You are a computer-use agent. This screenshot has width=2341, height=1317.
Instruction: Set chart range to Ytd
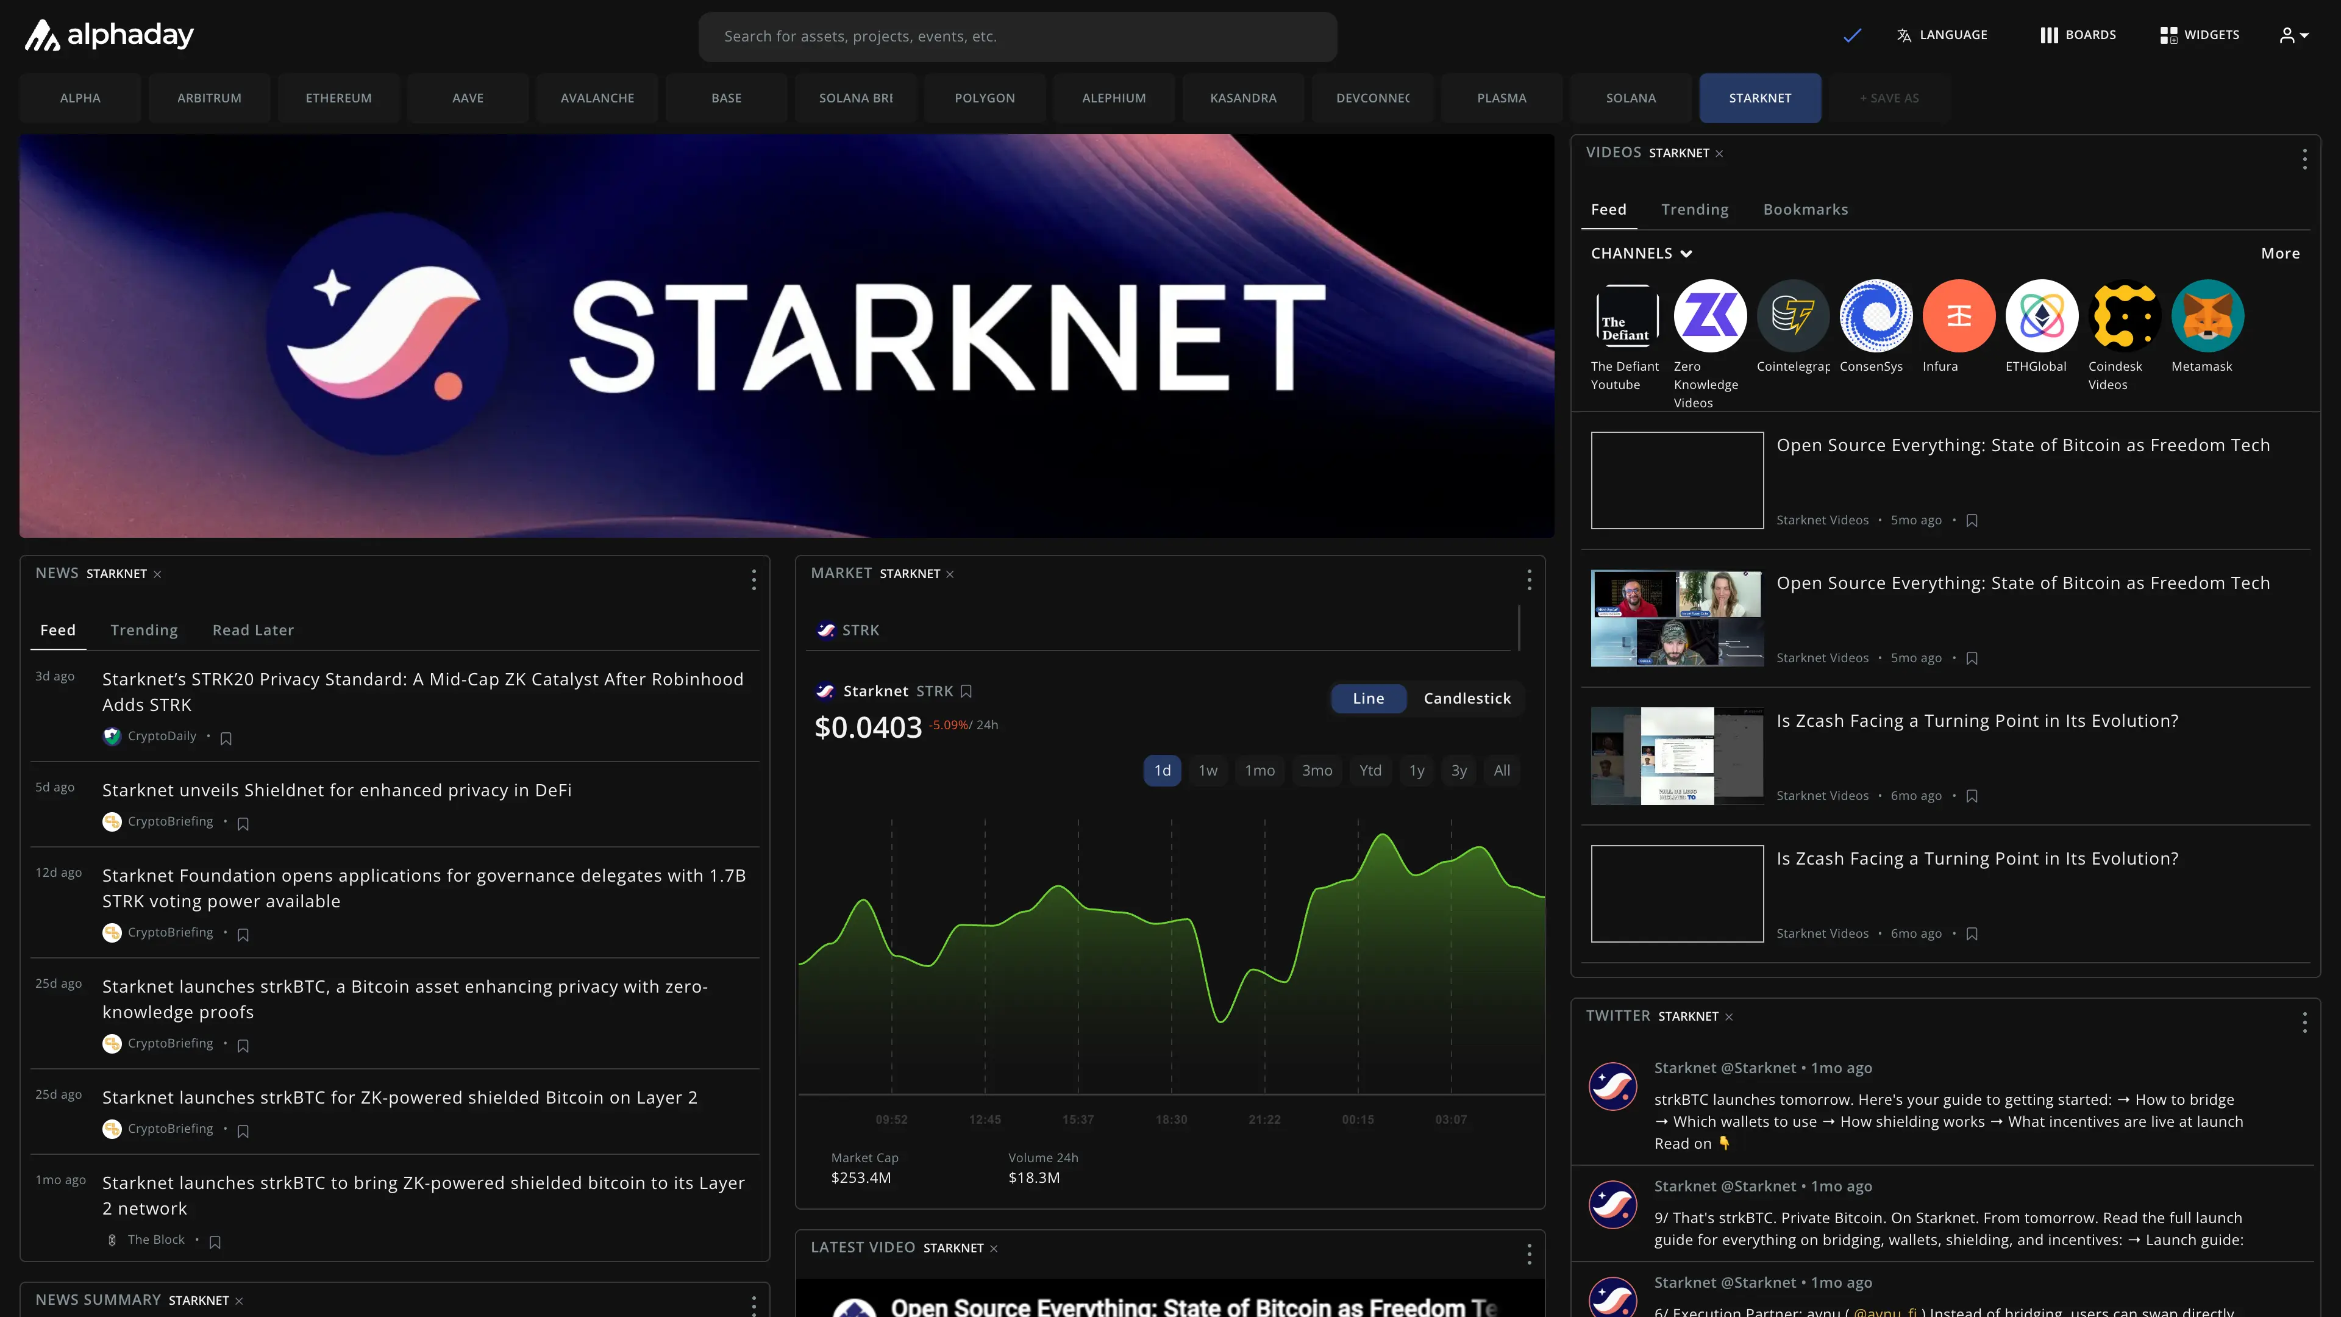click(x=1369, y=771)
